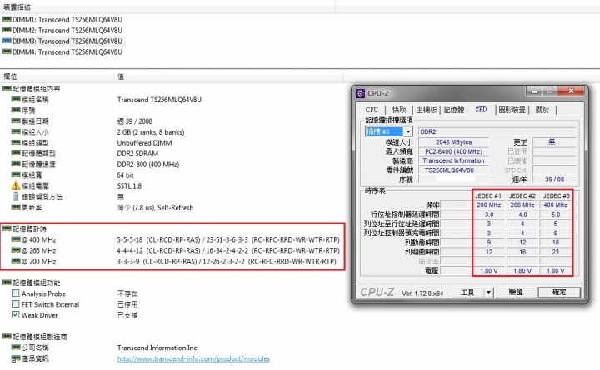Click the memory icon beside DIMM4
This screenshot has width=600, height=370.
point(7,52)
